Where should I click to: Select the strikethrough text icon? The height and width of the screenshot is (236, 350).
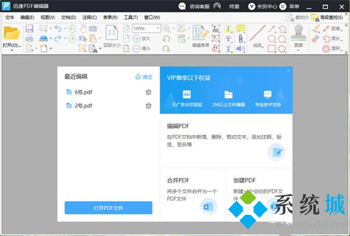pos(228,38)
